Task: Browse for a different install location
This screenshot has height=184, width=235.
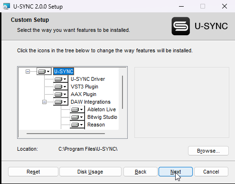Action: point(208,151)
